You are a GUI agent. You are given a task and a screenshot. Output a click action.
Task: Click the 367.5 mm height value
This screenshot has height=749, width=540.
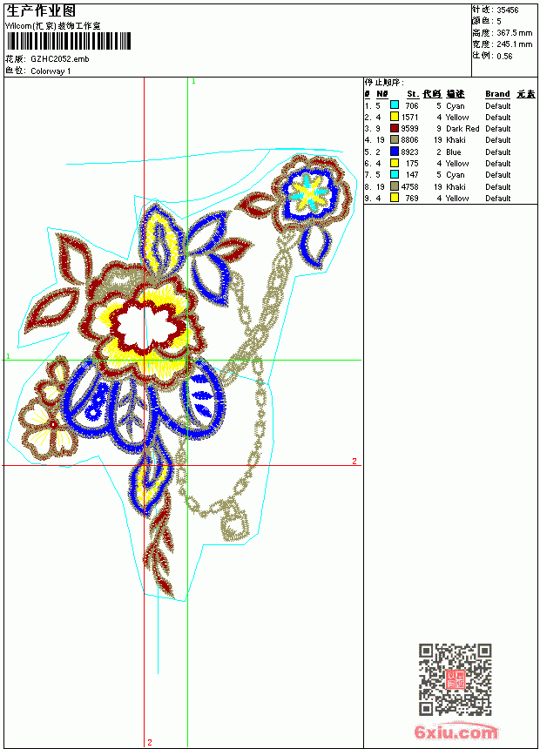click(x=514, y=33)
